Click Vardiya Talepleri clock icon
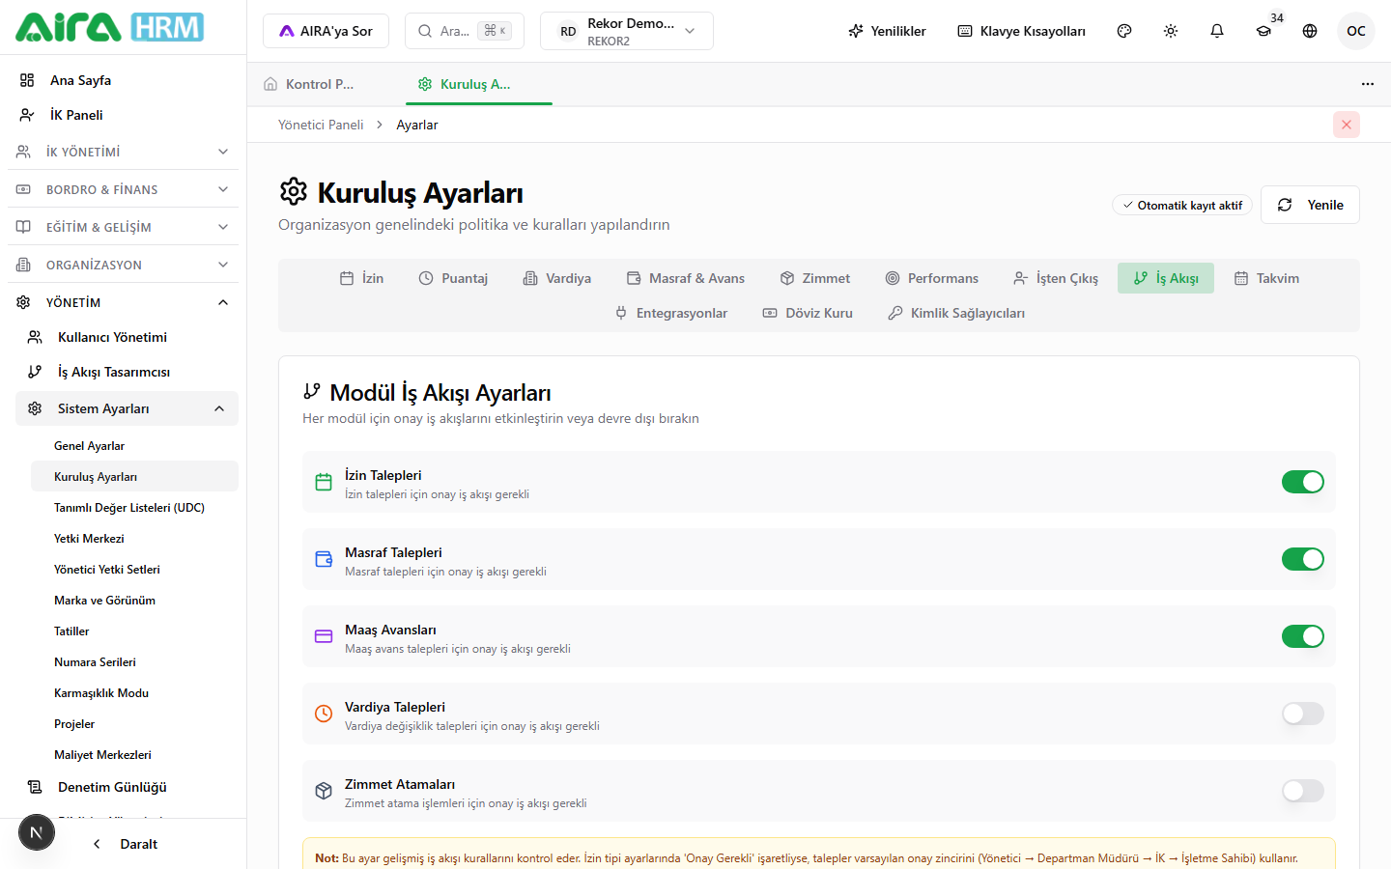The height and width of the screenshot is (869, 1391). pyautogui.click(x=324, y=714)
